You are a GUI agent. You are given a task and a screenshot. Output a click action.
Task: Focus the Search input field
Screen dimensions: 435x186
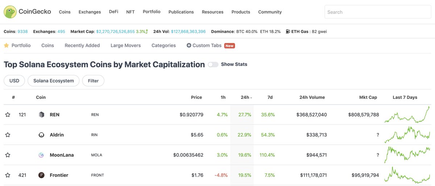click(378, 12)
